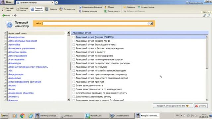
Task: Check Документы к авансовому отчету
Action: (x=74, y=97)
